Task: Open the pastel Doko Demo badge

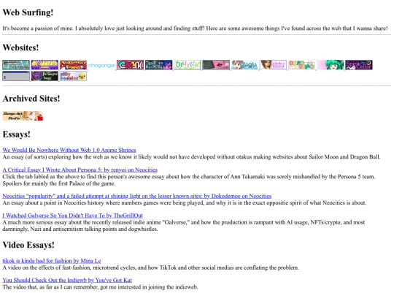Action: click(x=302, y=65)
